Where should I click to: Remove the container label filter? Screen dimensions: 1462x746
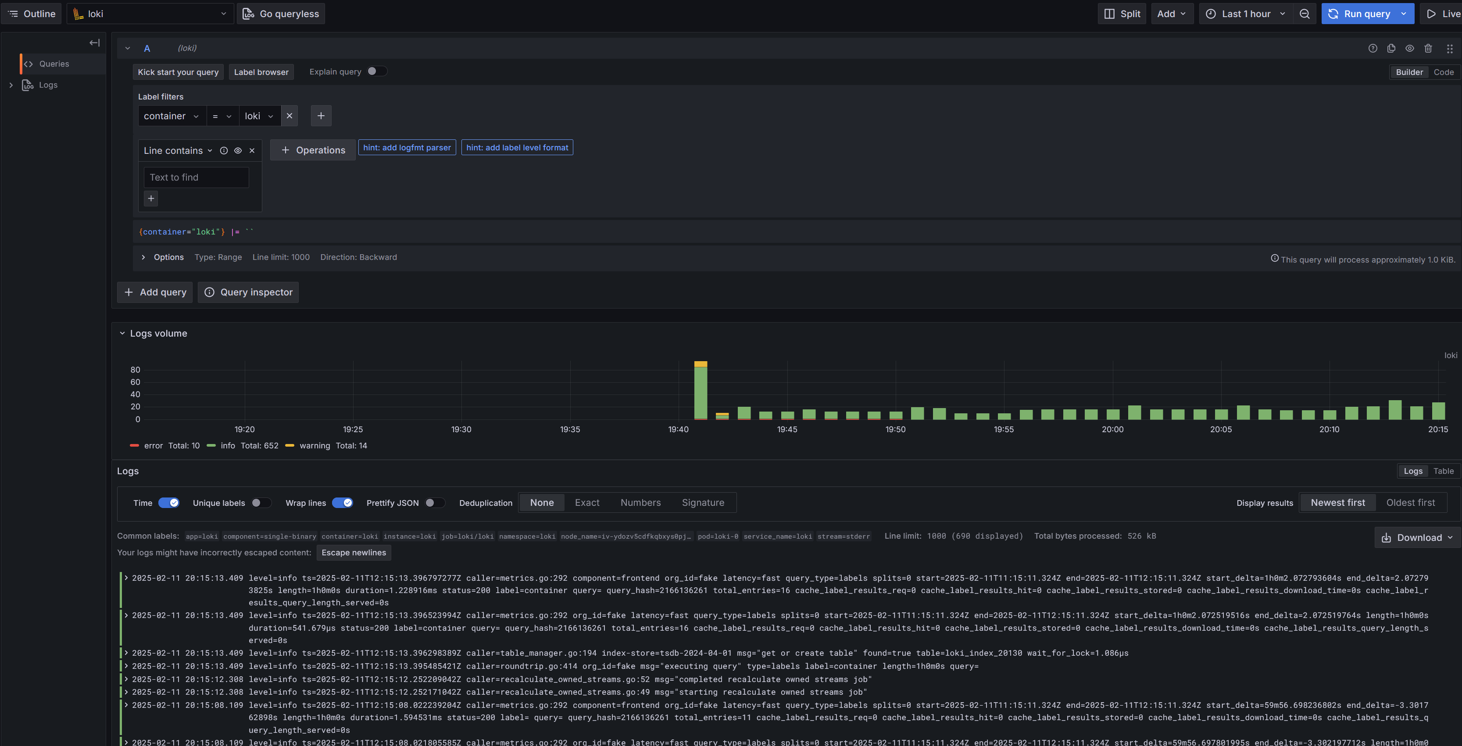click(x=290, y=116)
